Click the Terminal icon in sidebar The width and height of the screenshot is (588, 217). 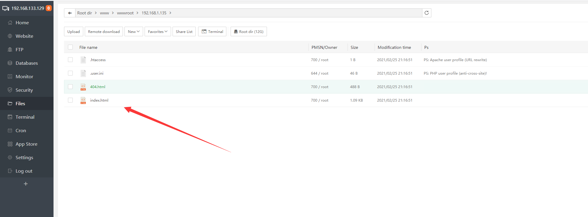point(10,117)
